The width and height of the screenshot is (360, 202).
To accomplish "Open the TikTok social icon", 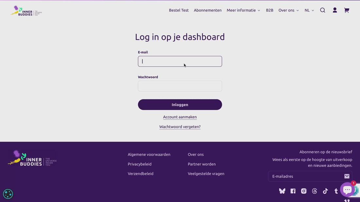I will (x=325, y=191).
